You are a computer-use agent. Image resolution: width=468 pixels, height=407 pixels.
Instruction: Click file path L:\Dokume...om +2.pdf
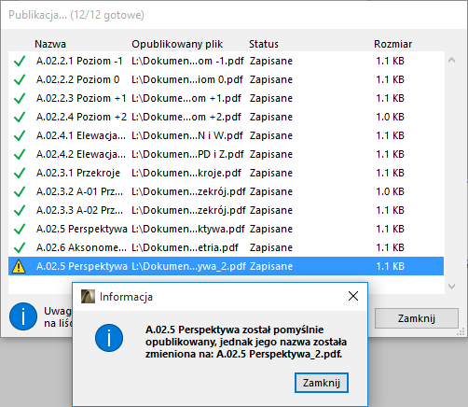(x=186, y=117)
